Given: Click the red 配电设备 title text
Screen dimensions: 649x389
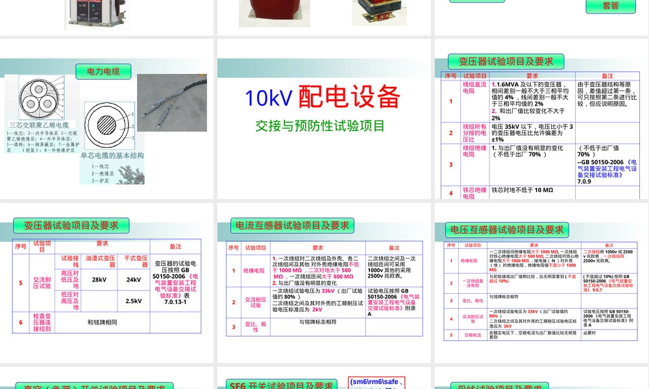Looking at the screenshot, I should point(349,97).
